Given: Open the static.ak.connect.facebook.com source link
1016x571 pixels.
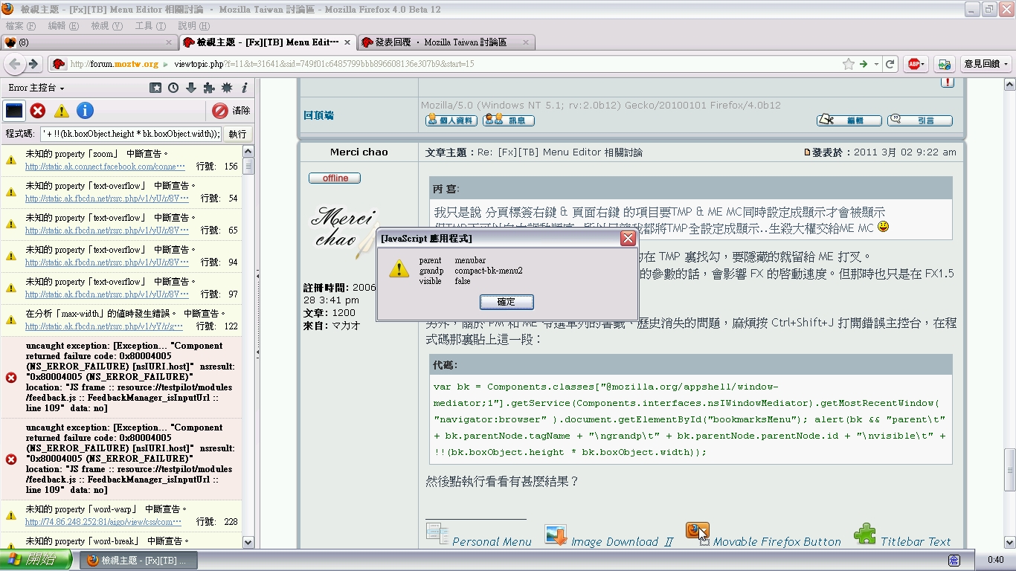Looking at the screenshot, I should (106, 167).
